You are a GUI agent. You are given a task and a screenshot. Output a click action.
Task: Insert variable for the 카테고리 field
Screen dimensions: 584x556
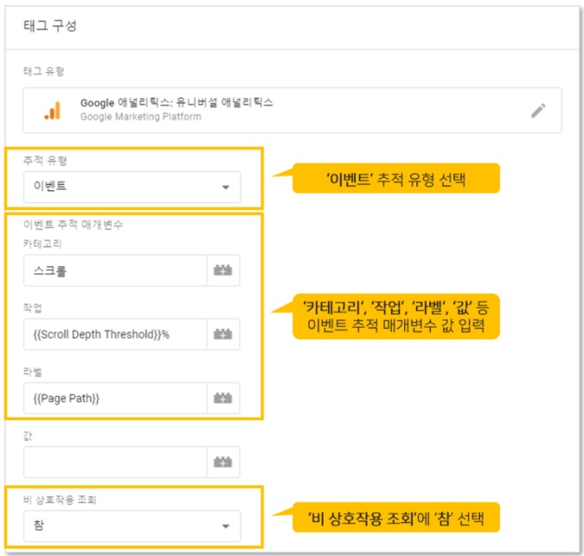pyautogui.click(x=223, y=270)
